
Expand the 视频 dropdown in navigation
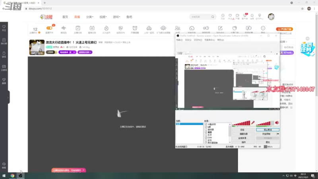click(x=103, y=17)
